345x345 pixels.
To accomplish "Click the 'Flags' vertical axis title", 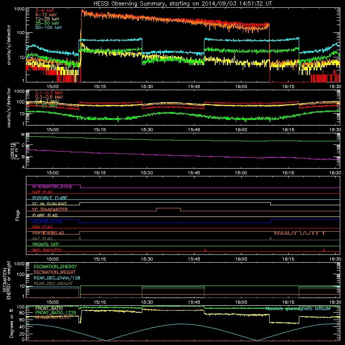I will tap(18, 215).
